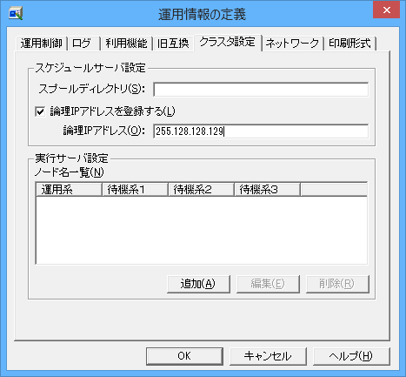Click the greyed-out 編集(E) button

tap(268, 284)
